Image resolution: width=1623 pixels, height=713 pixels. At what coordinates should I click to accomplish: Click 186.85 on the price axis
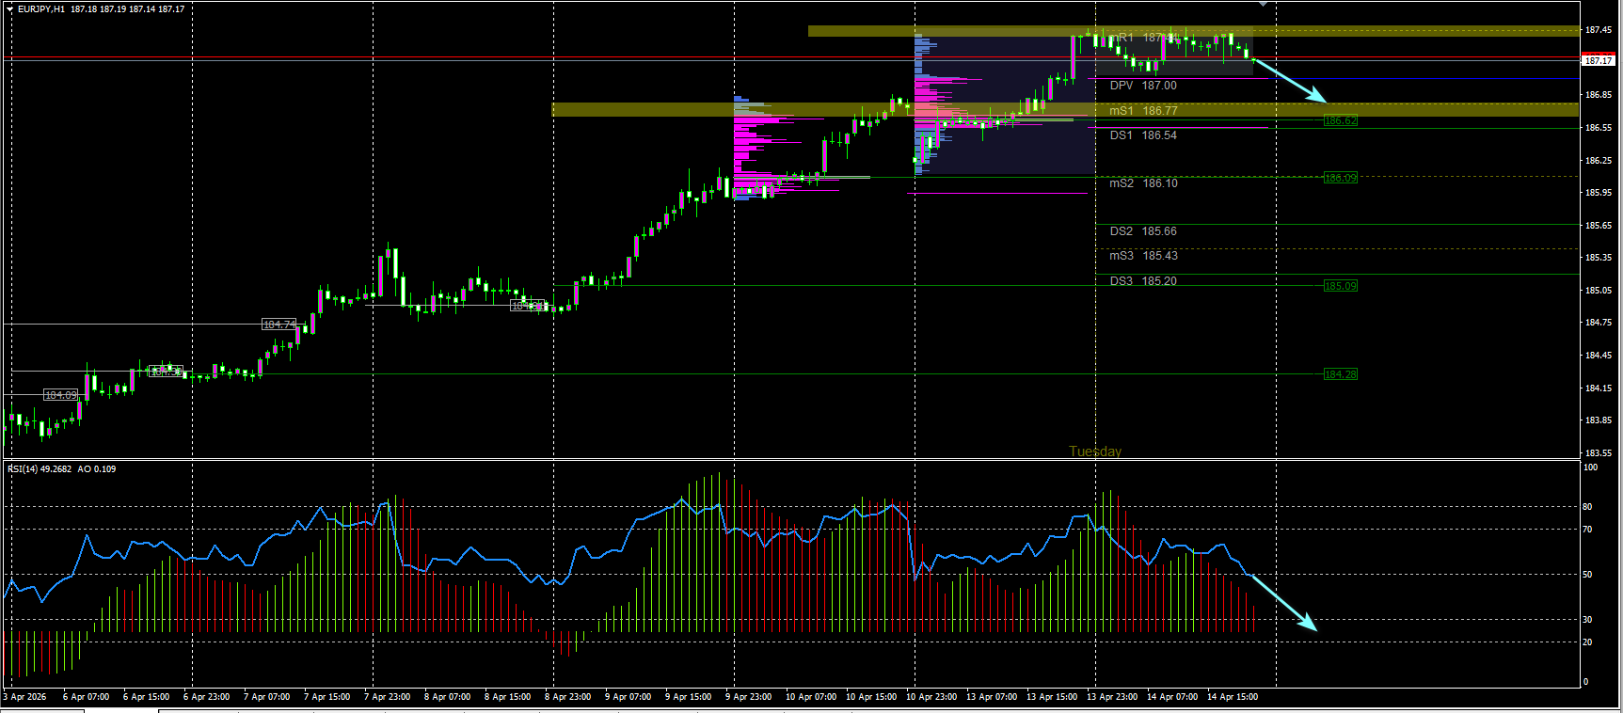point(1599,95)
